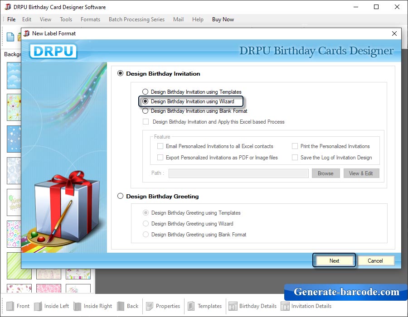Select the yellow flowers background thumbnail
Image resolution: width=408 pixels, height=317 pixels.
tap(14, 107)
